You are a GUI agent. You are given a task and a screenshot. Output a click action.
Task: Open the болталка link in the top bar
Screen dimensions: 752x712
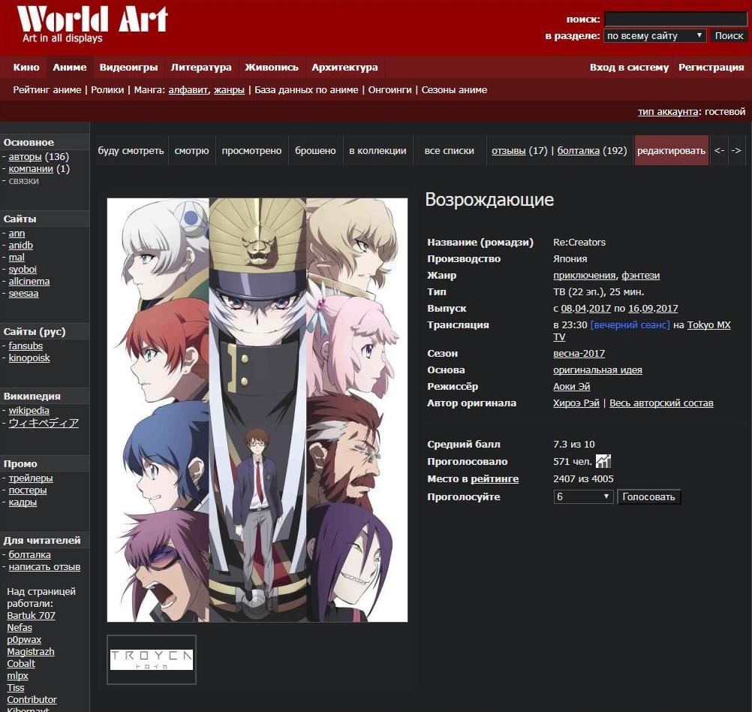[578, 150]
